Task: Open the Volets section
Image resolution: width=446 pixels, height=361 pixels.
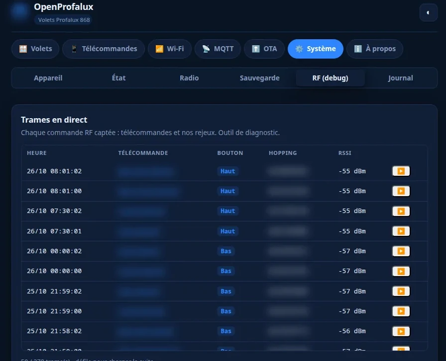Action: [x=35, y=49]
